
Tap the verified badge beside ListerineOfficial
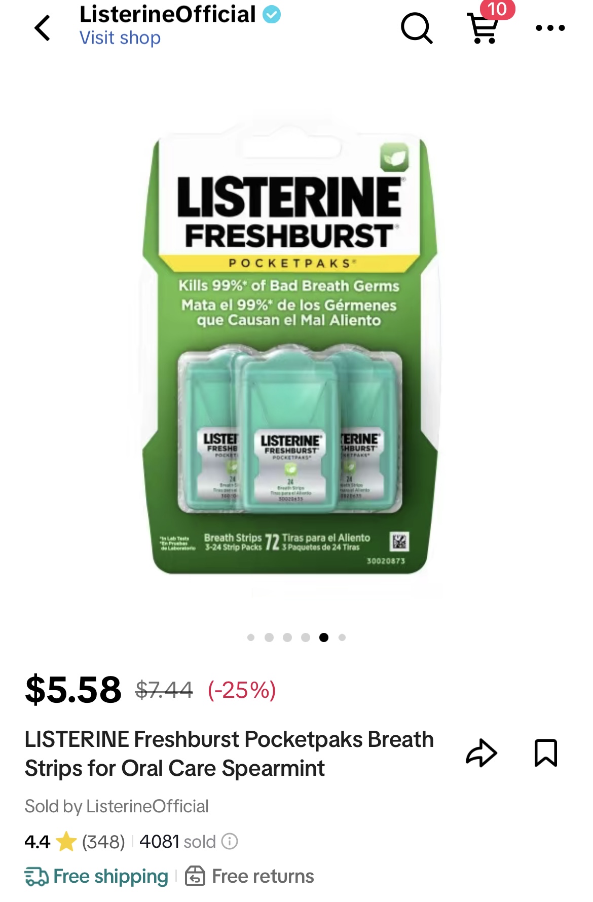(x=272, y=14)
